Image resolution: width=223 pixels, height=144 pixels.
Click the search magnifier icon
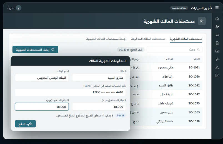(198, 49)
